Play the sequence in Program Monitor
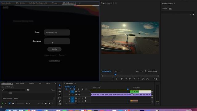197x111 pixels. (130, 79)
